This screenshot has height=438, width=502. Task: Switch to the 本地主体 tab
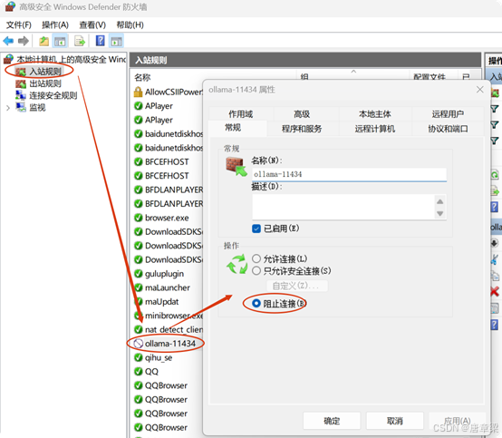(375, 114)
